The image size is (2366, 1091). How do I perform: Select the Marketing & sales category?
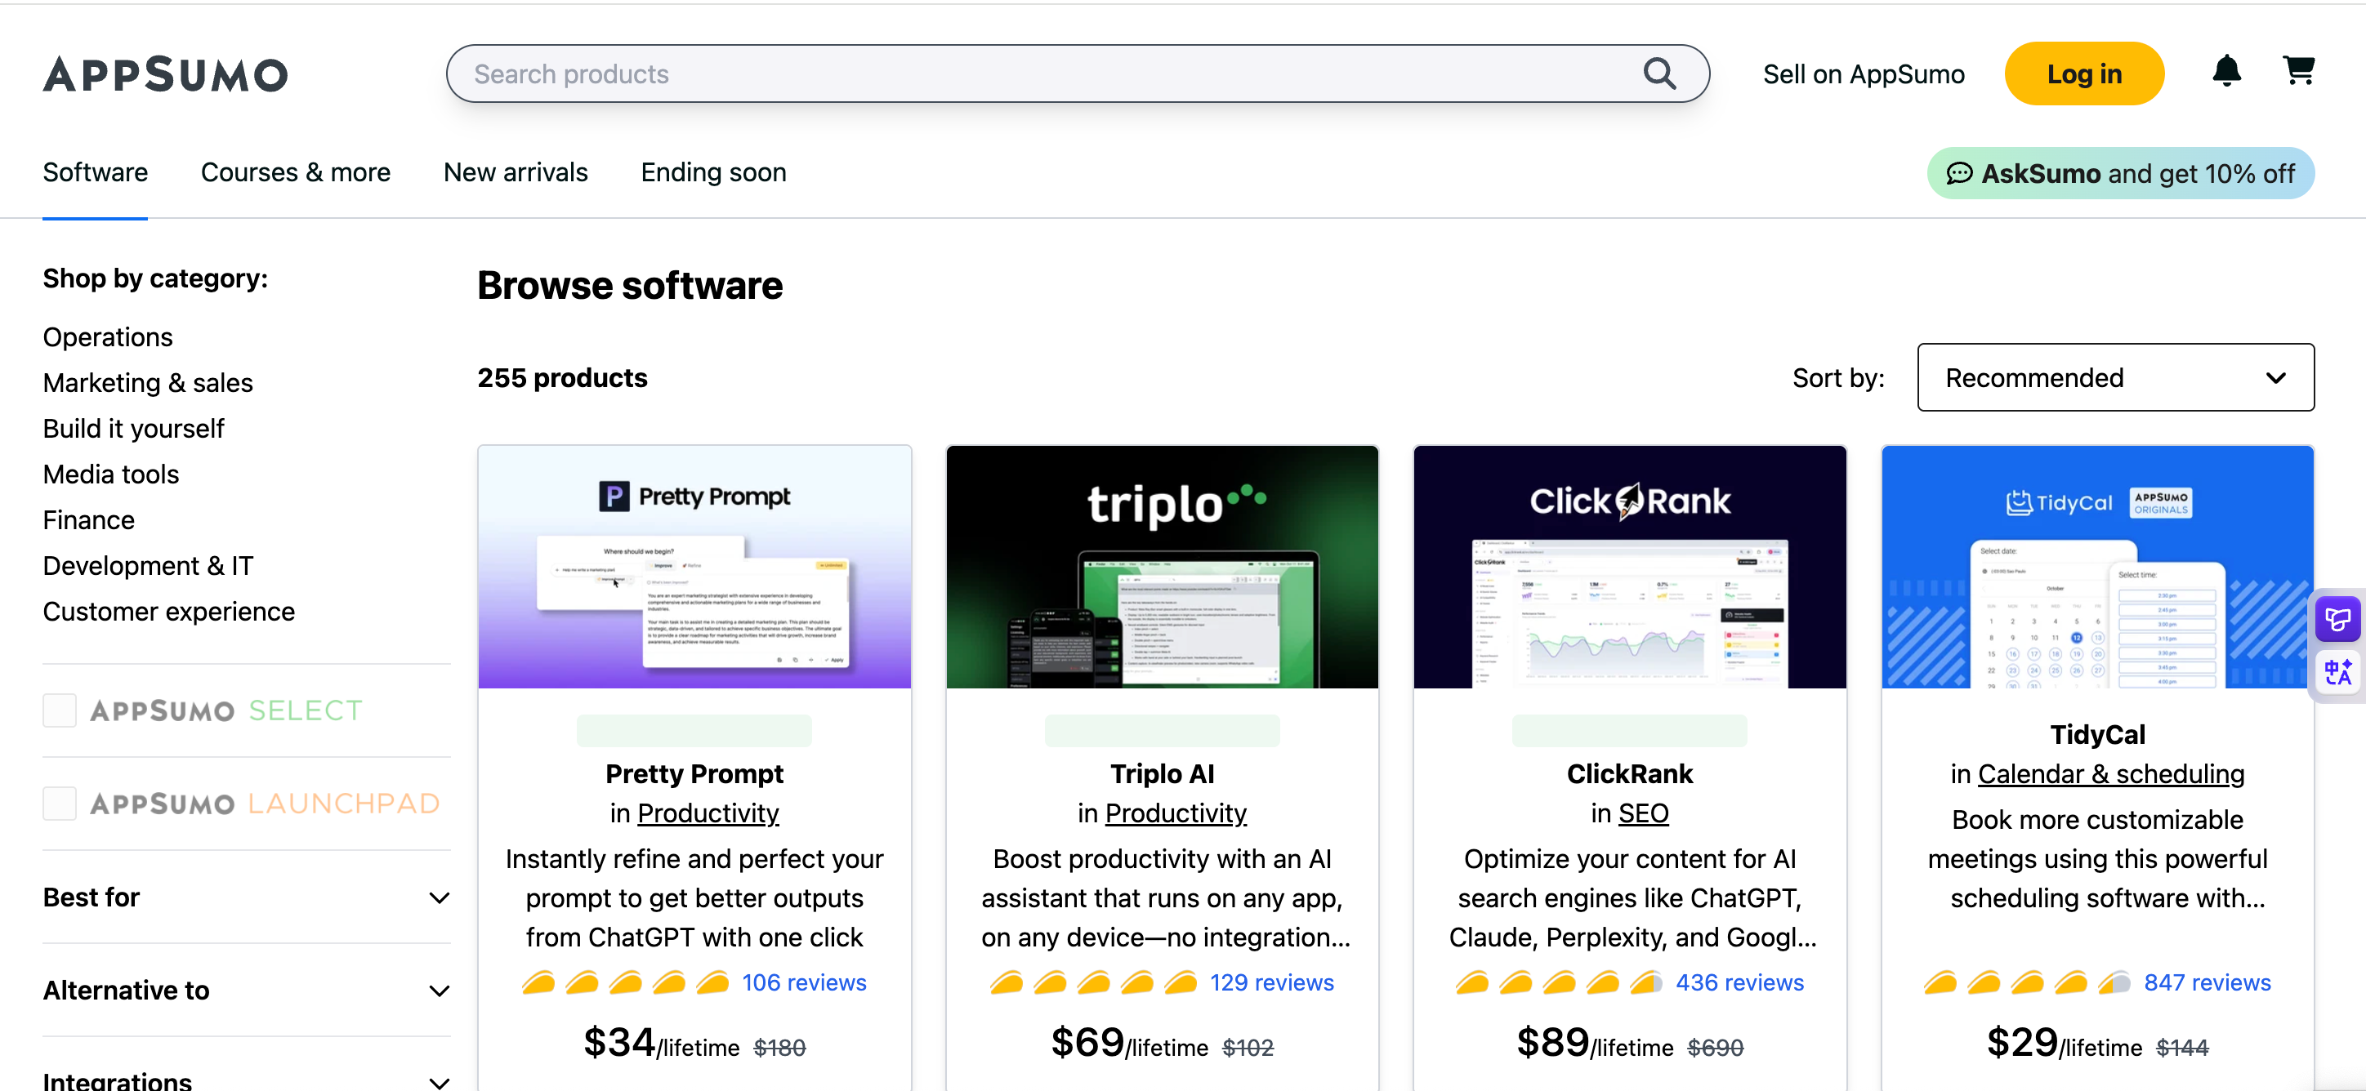148,383
